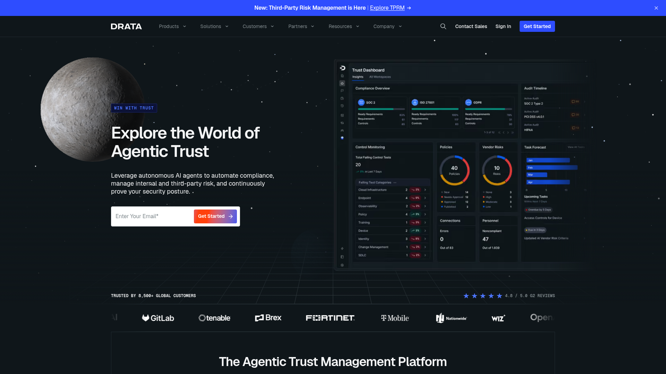Expand the Solutions menu
The width and height of the screenshot is (666, 374).
214,26
